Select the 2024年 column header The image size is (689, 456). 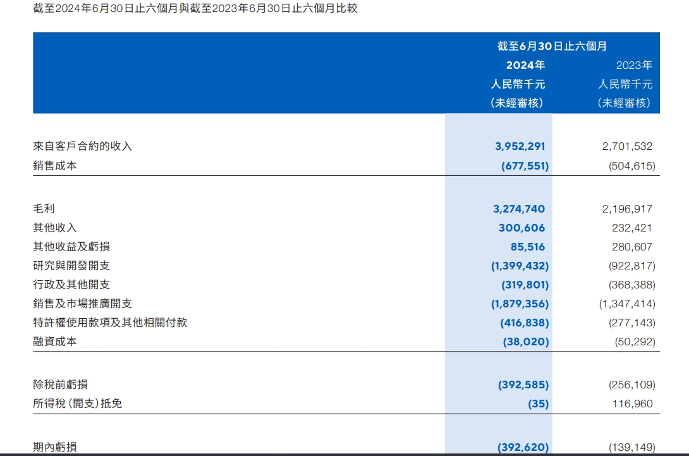525,65
